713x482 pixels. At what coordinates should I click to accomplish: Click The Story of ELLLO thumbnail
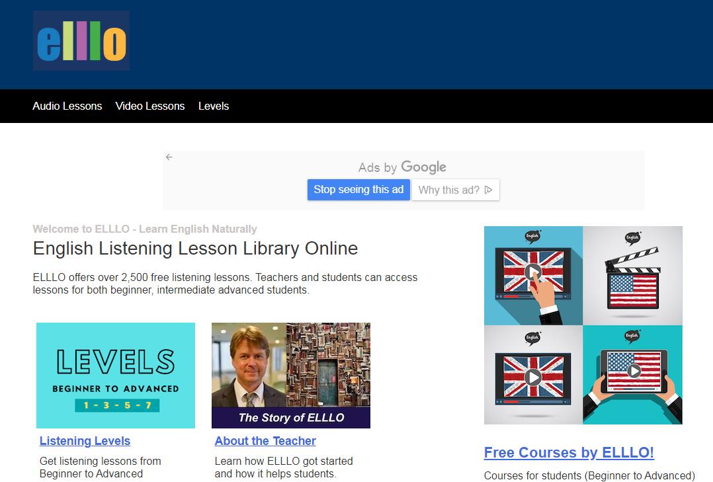291,376
